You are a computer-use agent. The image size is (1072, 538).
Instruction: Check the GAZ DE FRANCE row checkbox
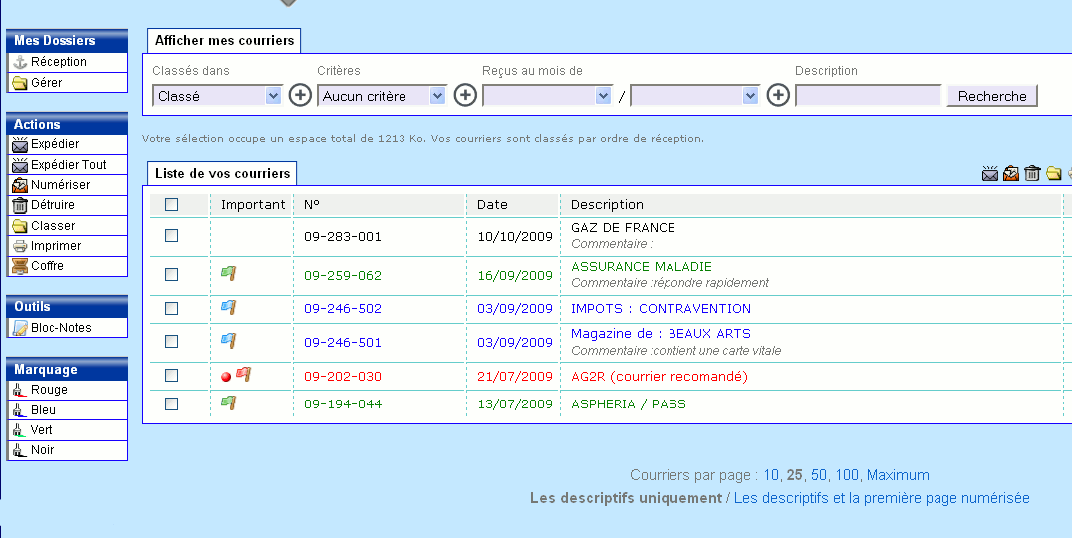(x=172, y=236)
